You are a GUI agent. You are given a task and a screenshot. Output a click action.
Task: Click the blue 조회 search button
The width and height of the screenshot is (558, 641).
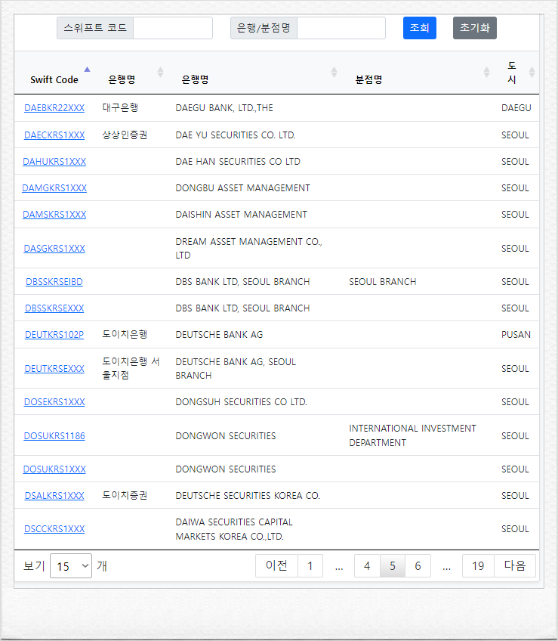tap(420, 28)
